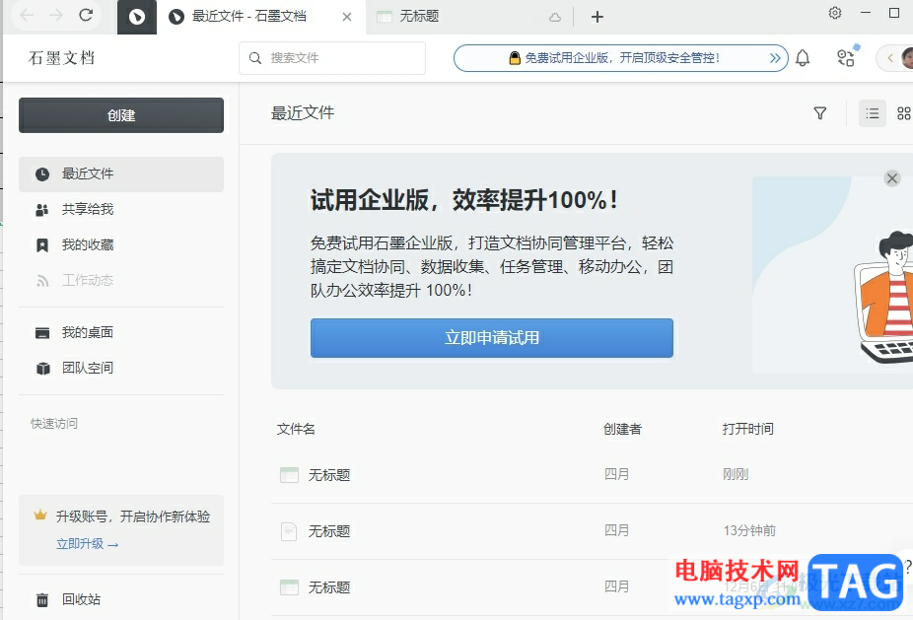Click the 文件名 column header
The image size is (913, 620).
tap(296, 429)
